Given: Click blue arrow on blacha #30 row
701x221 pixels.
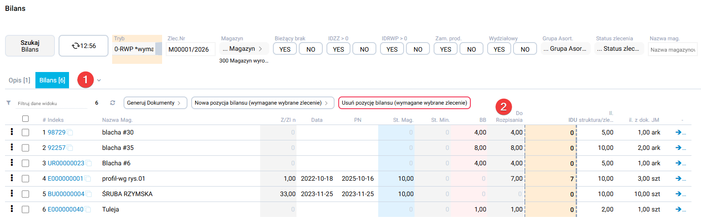Looking at the screenshot, I should [x=681, y=132].
